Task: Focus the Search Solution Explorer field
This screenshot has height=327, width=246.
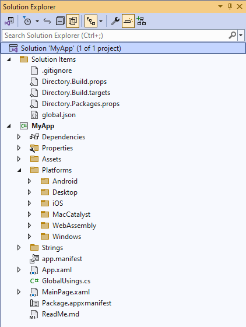Action: pyautogui.click(x=115, y=36)
